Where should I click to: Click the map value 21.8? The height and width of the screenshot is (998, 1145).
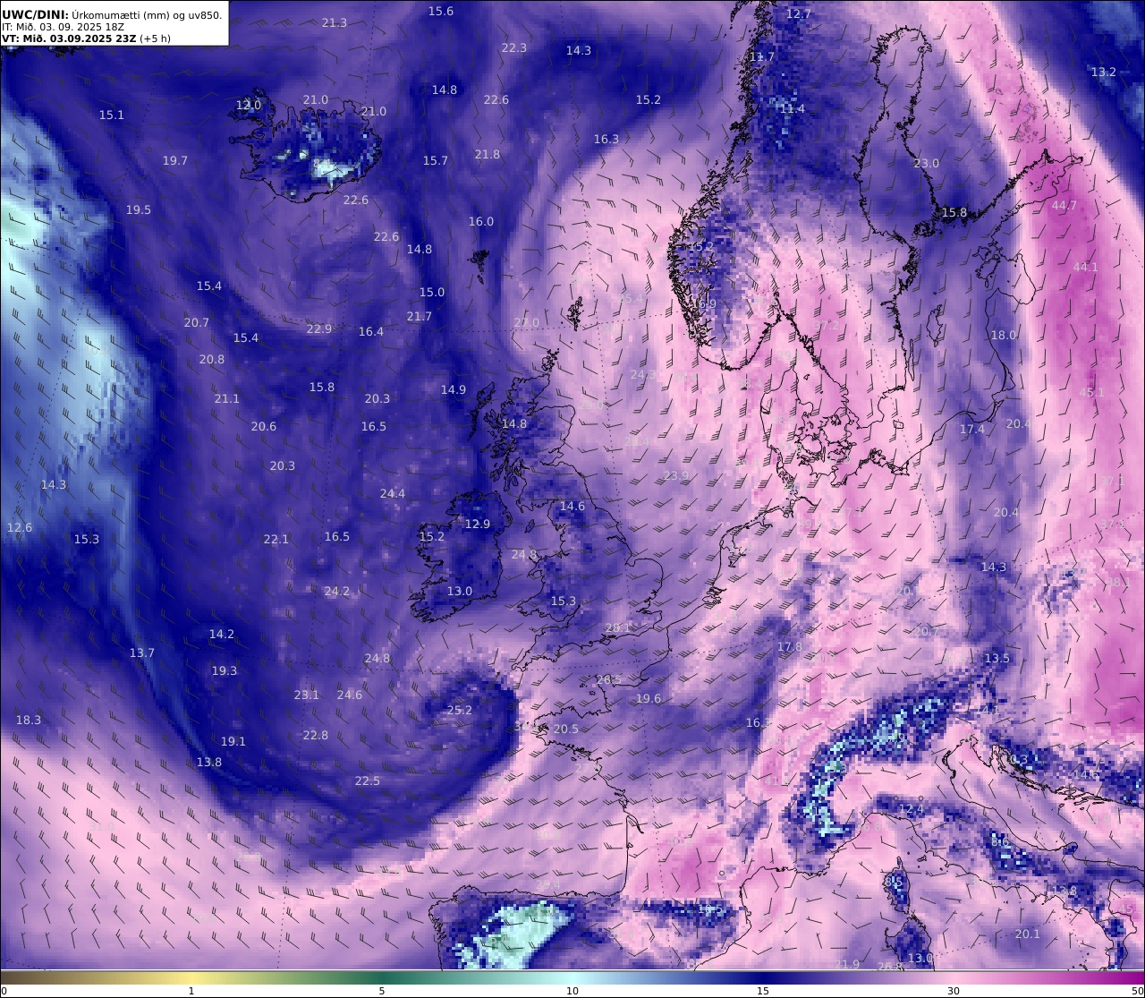pos(488,154)
